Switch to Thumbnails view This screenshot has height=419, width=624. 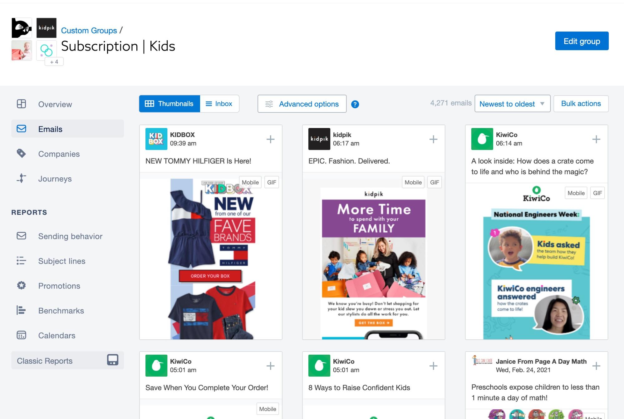coord(170,104)
